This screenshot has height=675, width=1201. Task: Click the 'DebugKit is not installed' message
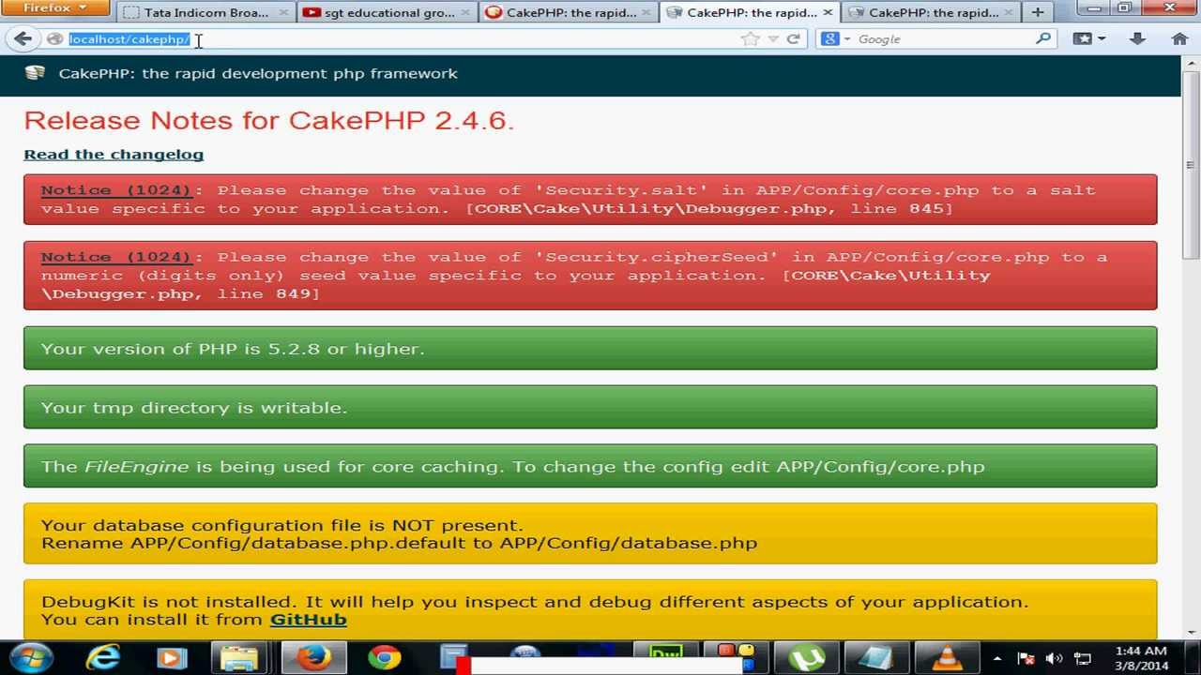tap(590, 610)
